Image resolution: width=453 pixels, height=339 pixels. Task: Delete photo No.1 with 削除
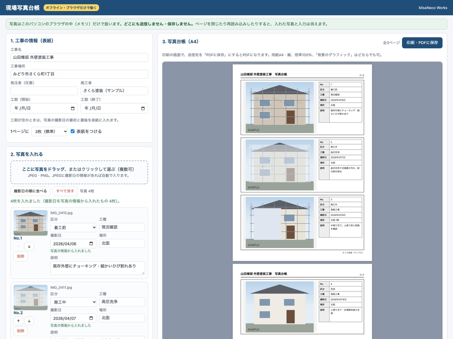click(21, 256)
